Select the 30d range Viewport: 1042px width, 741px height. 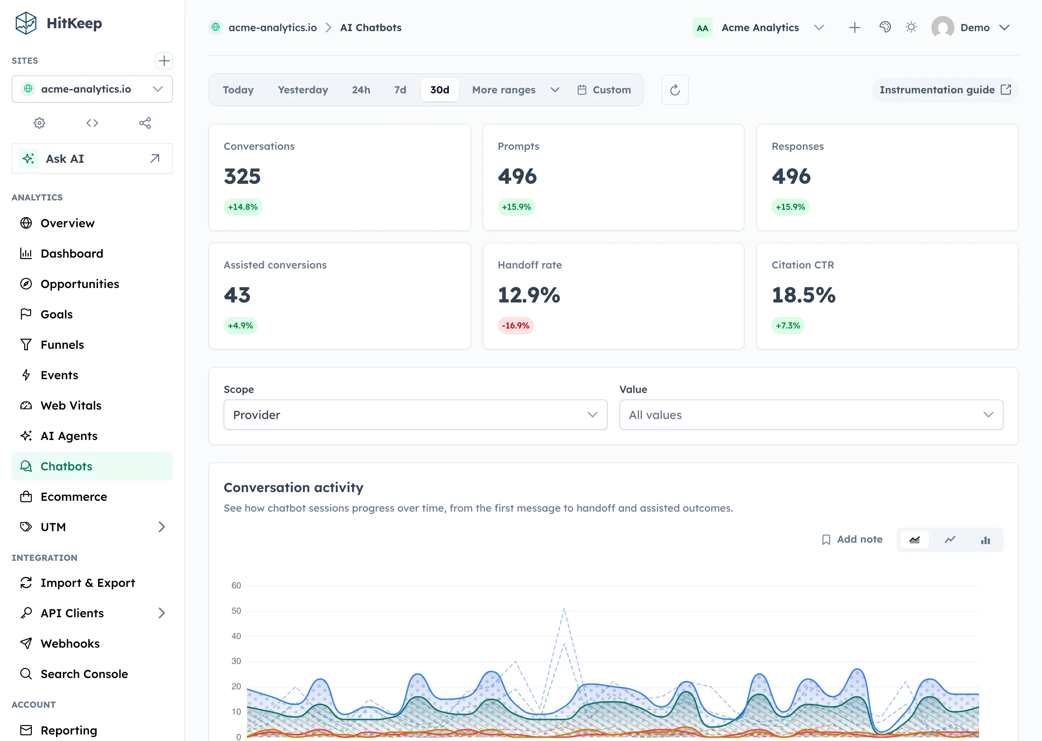[440, 90]
